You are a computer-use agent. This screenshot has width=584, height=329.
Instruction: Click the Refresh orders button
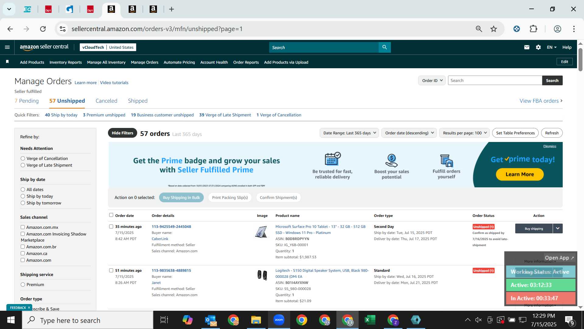tap(552, 133)
